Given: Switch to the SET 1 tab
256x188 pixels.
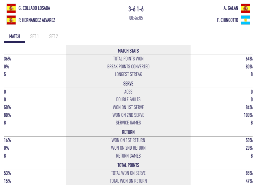Looking at the screenshot, I should [34, 36].
